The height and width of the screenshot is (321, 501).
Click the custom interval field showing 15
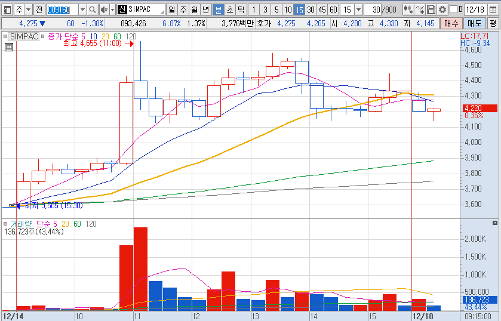(x=348, y=10)
